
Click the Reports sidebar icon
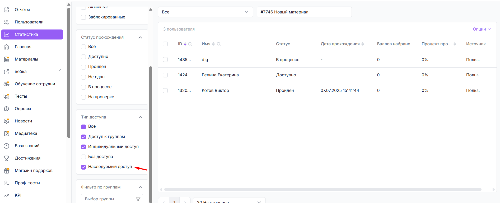pyautogui.click(x=7, y=10)
